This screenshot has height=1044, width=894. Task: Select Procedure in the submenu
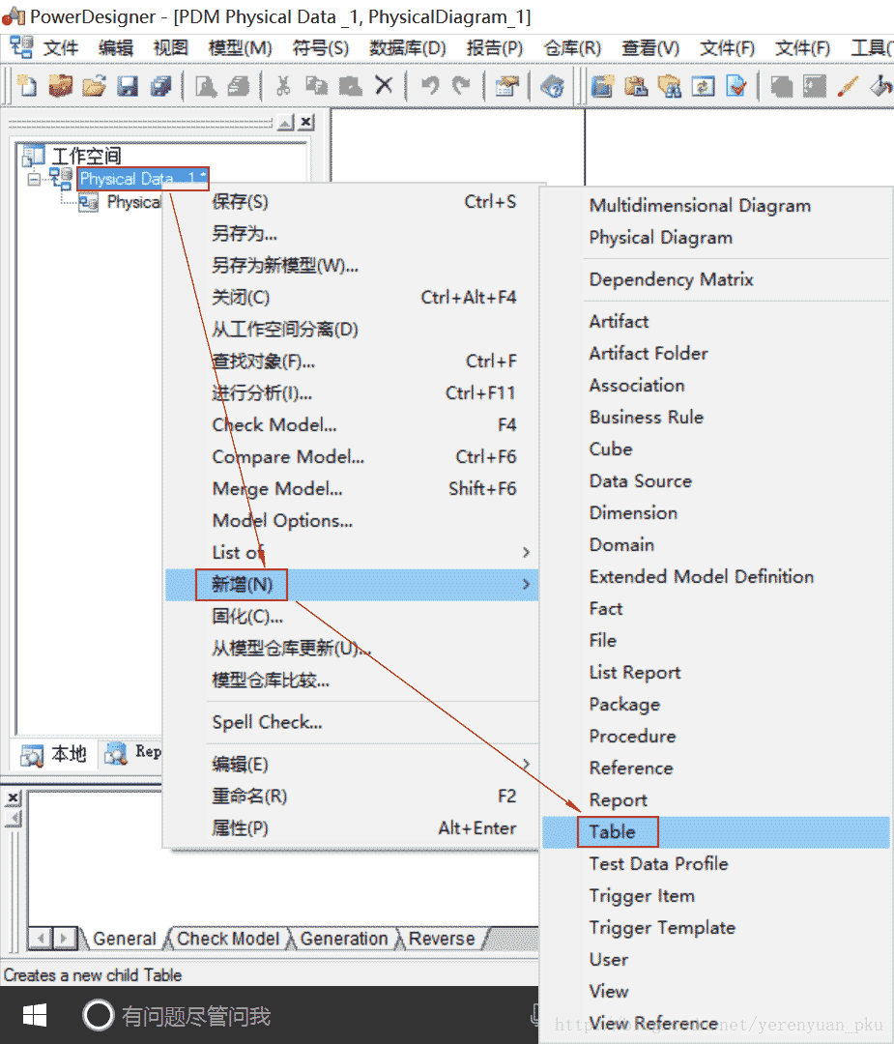[x=716, y=737]
